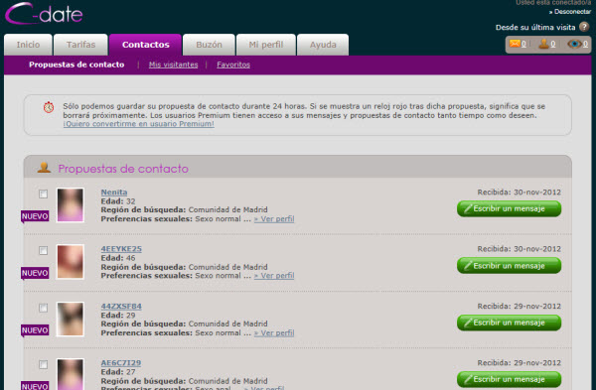The height and width of the screenshot is (390, 596).
Task: Click the text 'Desde su última visita'
Action: pos(535,28)
